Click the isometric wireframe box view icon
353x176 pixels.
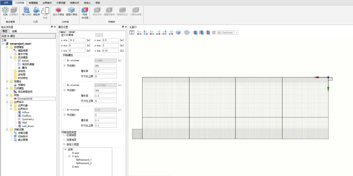tap(132, 32)
